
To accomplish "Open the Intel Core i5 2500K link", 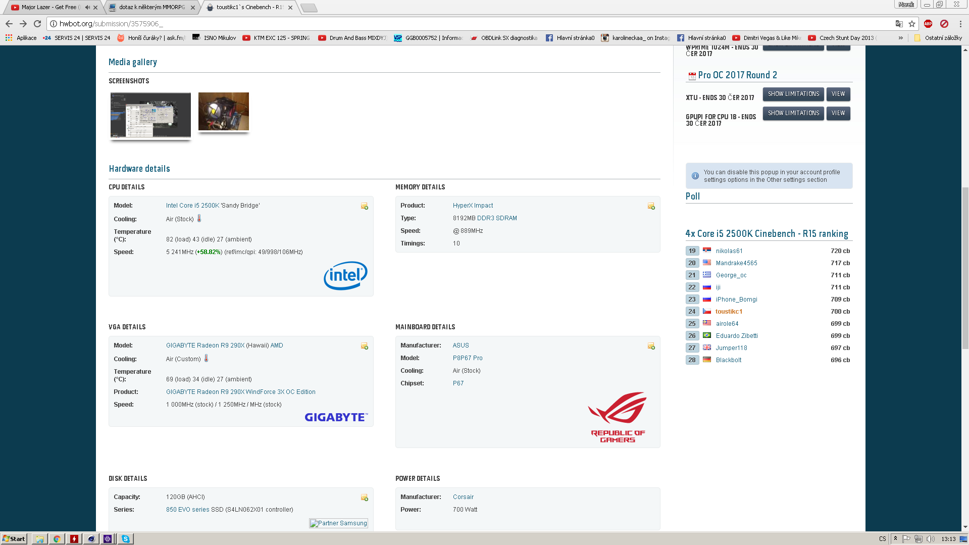I will pyautogui.click(x=192, y=206).
